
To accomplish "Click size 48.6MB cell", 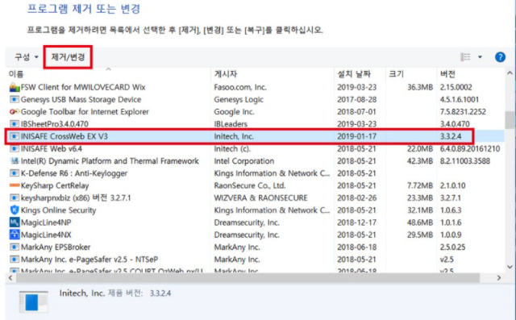I will click(420, 222).
